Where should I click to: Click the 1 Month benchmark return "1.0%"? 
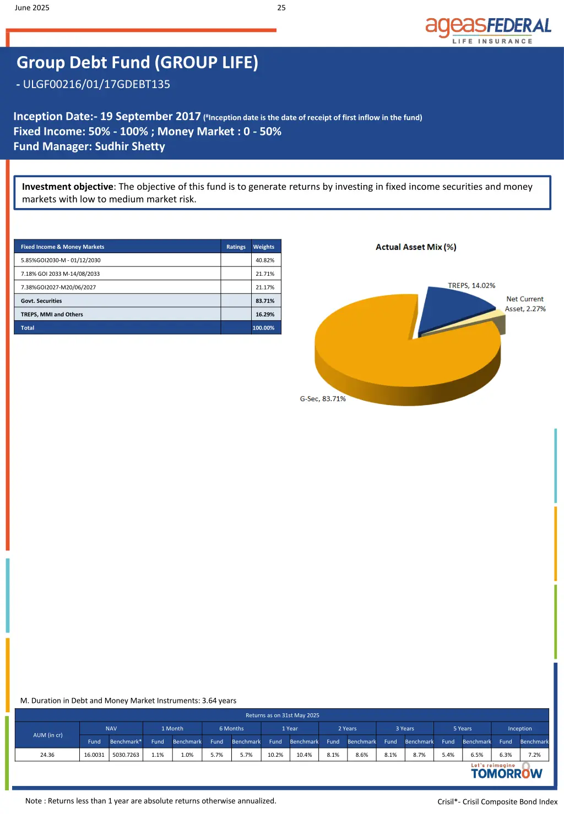pos(187,755)
